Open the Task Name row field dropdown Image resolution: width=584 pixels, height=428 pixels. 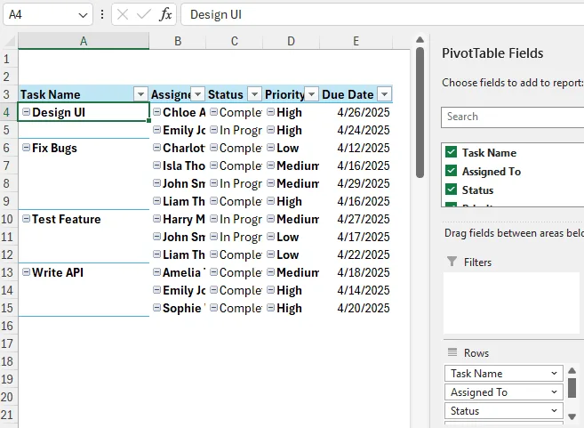pyautogui.click(x=554, y=373)
